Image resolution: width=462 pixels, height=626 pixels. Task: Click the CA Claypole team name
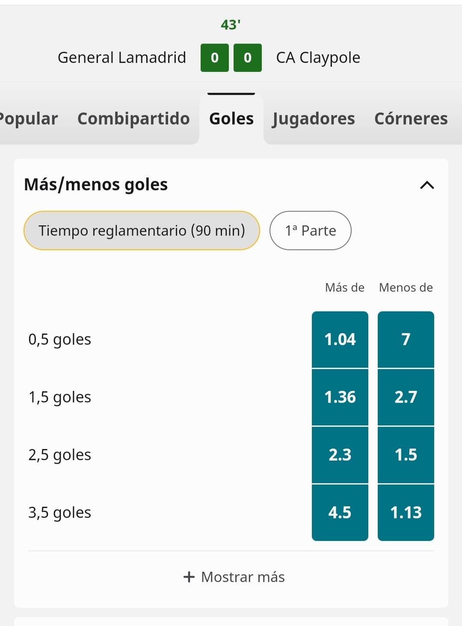coord(318,57)
